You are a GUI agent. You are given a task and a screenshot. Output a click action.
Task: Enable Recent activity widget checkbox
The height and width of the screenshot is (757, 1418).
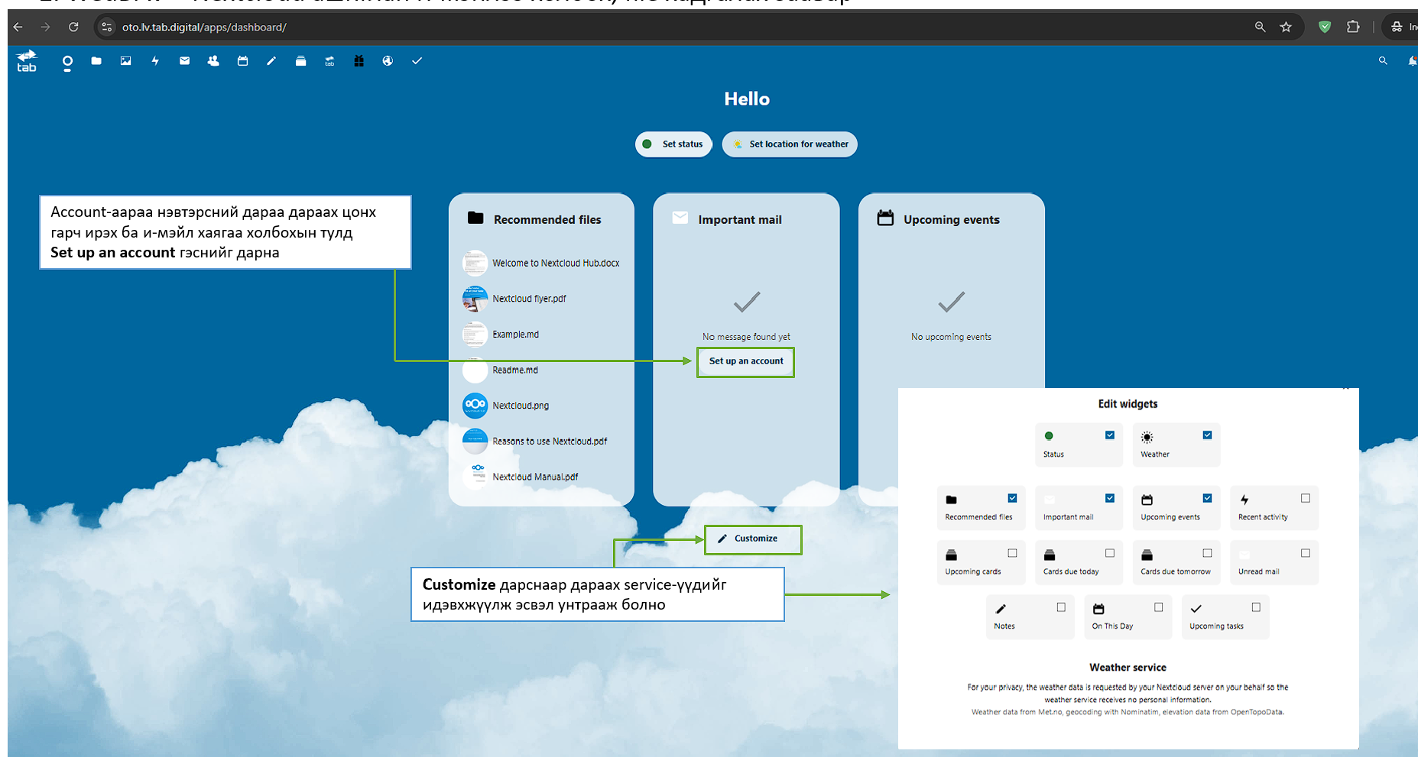[x=1306, y=498]
